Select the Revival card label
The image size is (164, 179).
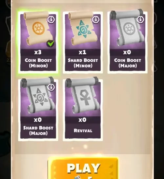(83, 130)
